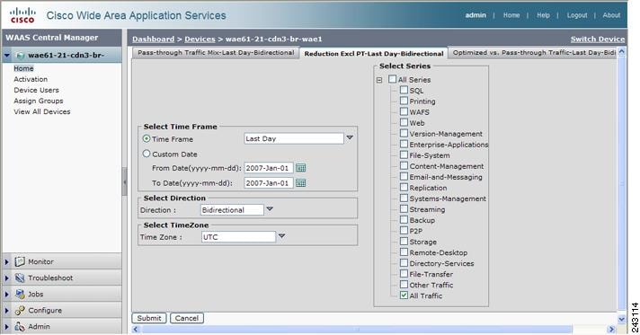Switch to Optimized vs. Pass-through Traffic tab
The height and width of the screenshot is (335, 640).
pos(533,53)
